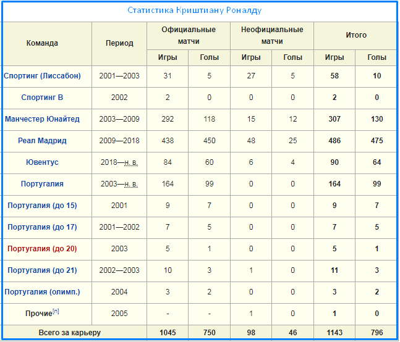Select the Период column header
This screenshot has height=342, width=400.
click(x=119, y=43)
